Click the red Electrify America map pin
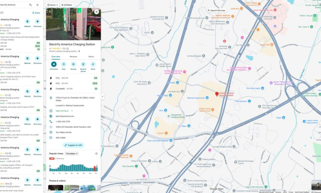 pos(217,94)
